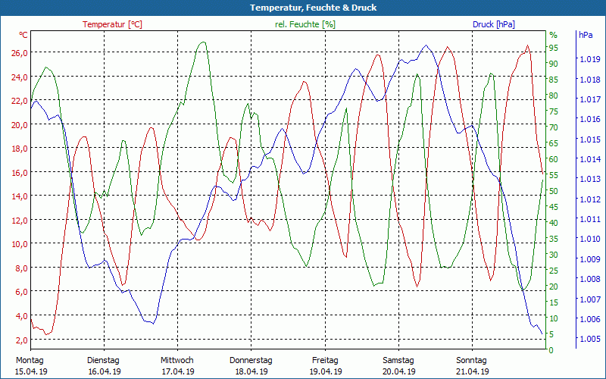The height and width of the screenshot is (379, 606).
Task: Click the date 18.04.19 on time axis
Action: [x=251, y=371]
